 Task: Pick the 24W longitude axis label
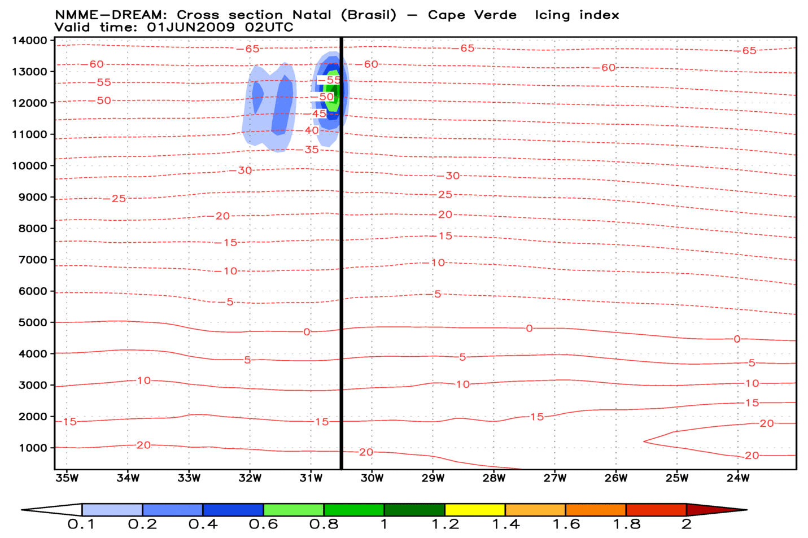point(737,478)
